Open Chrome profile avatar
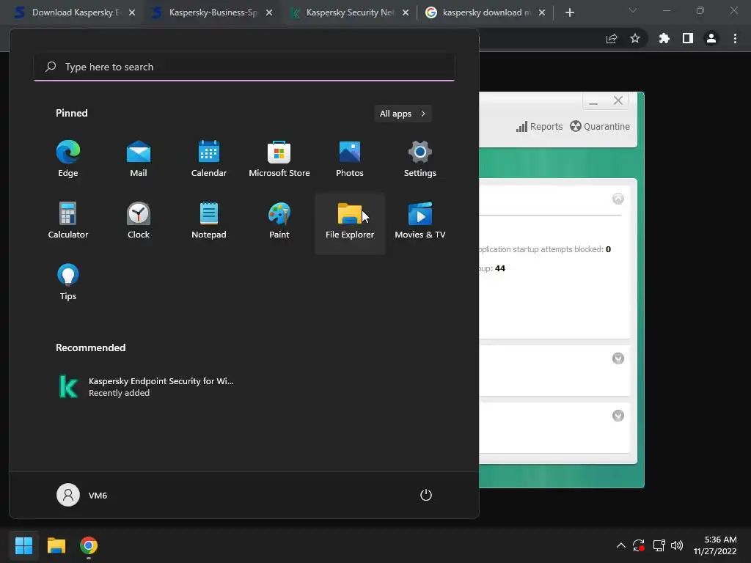Screen dimensions: 751x563 click(x=711, y=38)
